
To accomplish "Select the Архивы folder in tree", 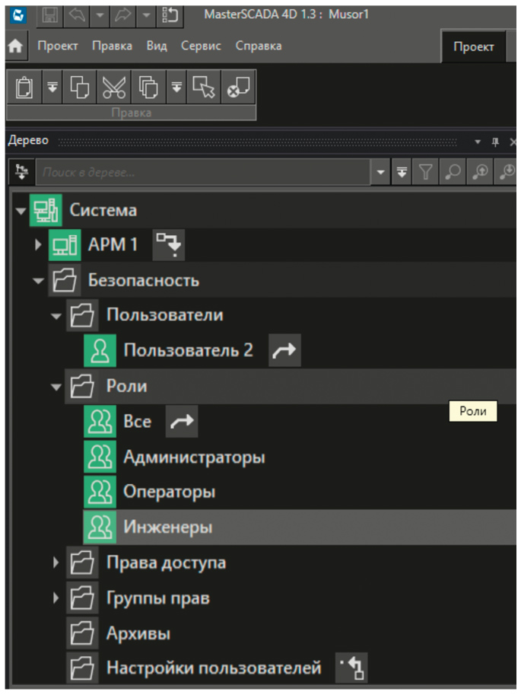I will pyautogui.click(x=138, y=633).
